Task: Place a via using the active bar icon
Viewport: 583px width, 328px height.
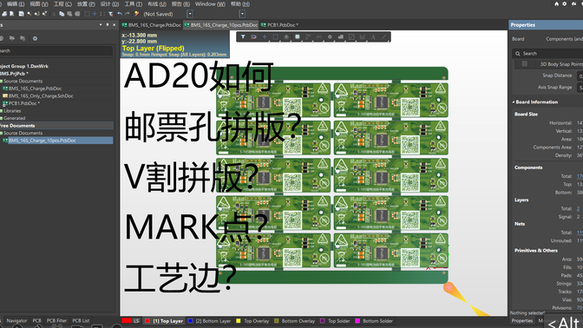Action: point(330,36)
